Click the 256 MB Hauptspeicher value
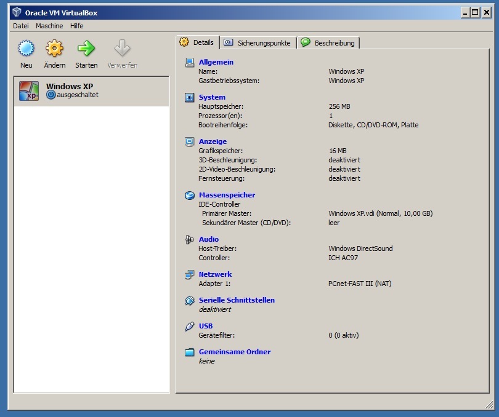Screen dimensions: 499x417 point(339,106)
